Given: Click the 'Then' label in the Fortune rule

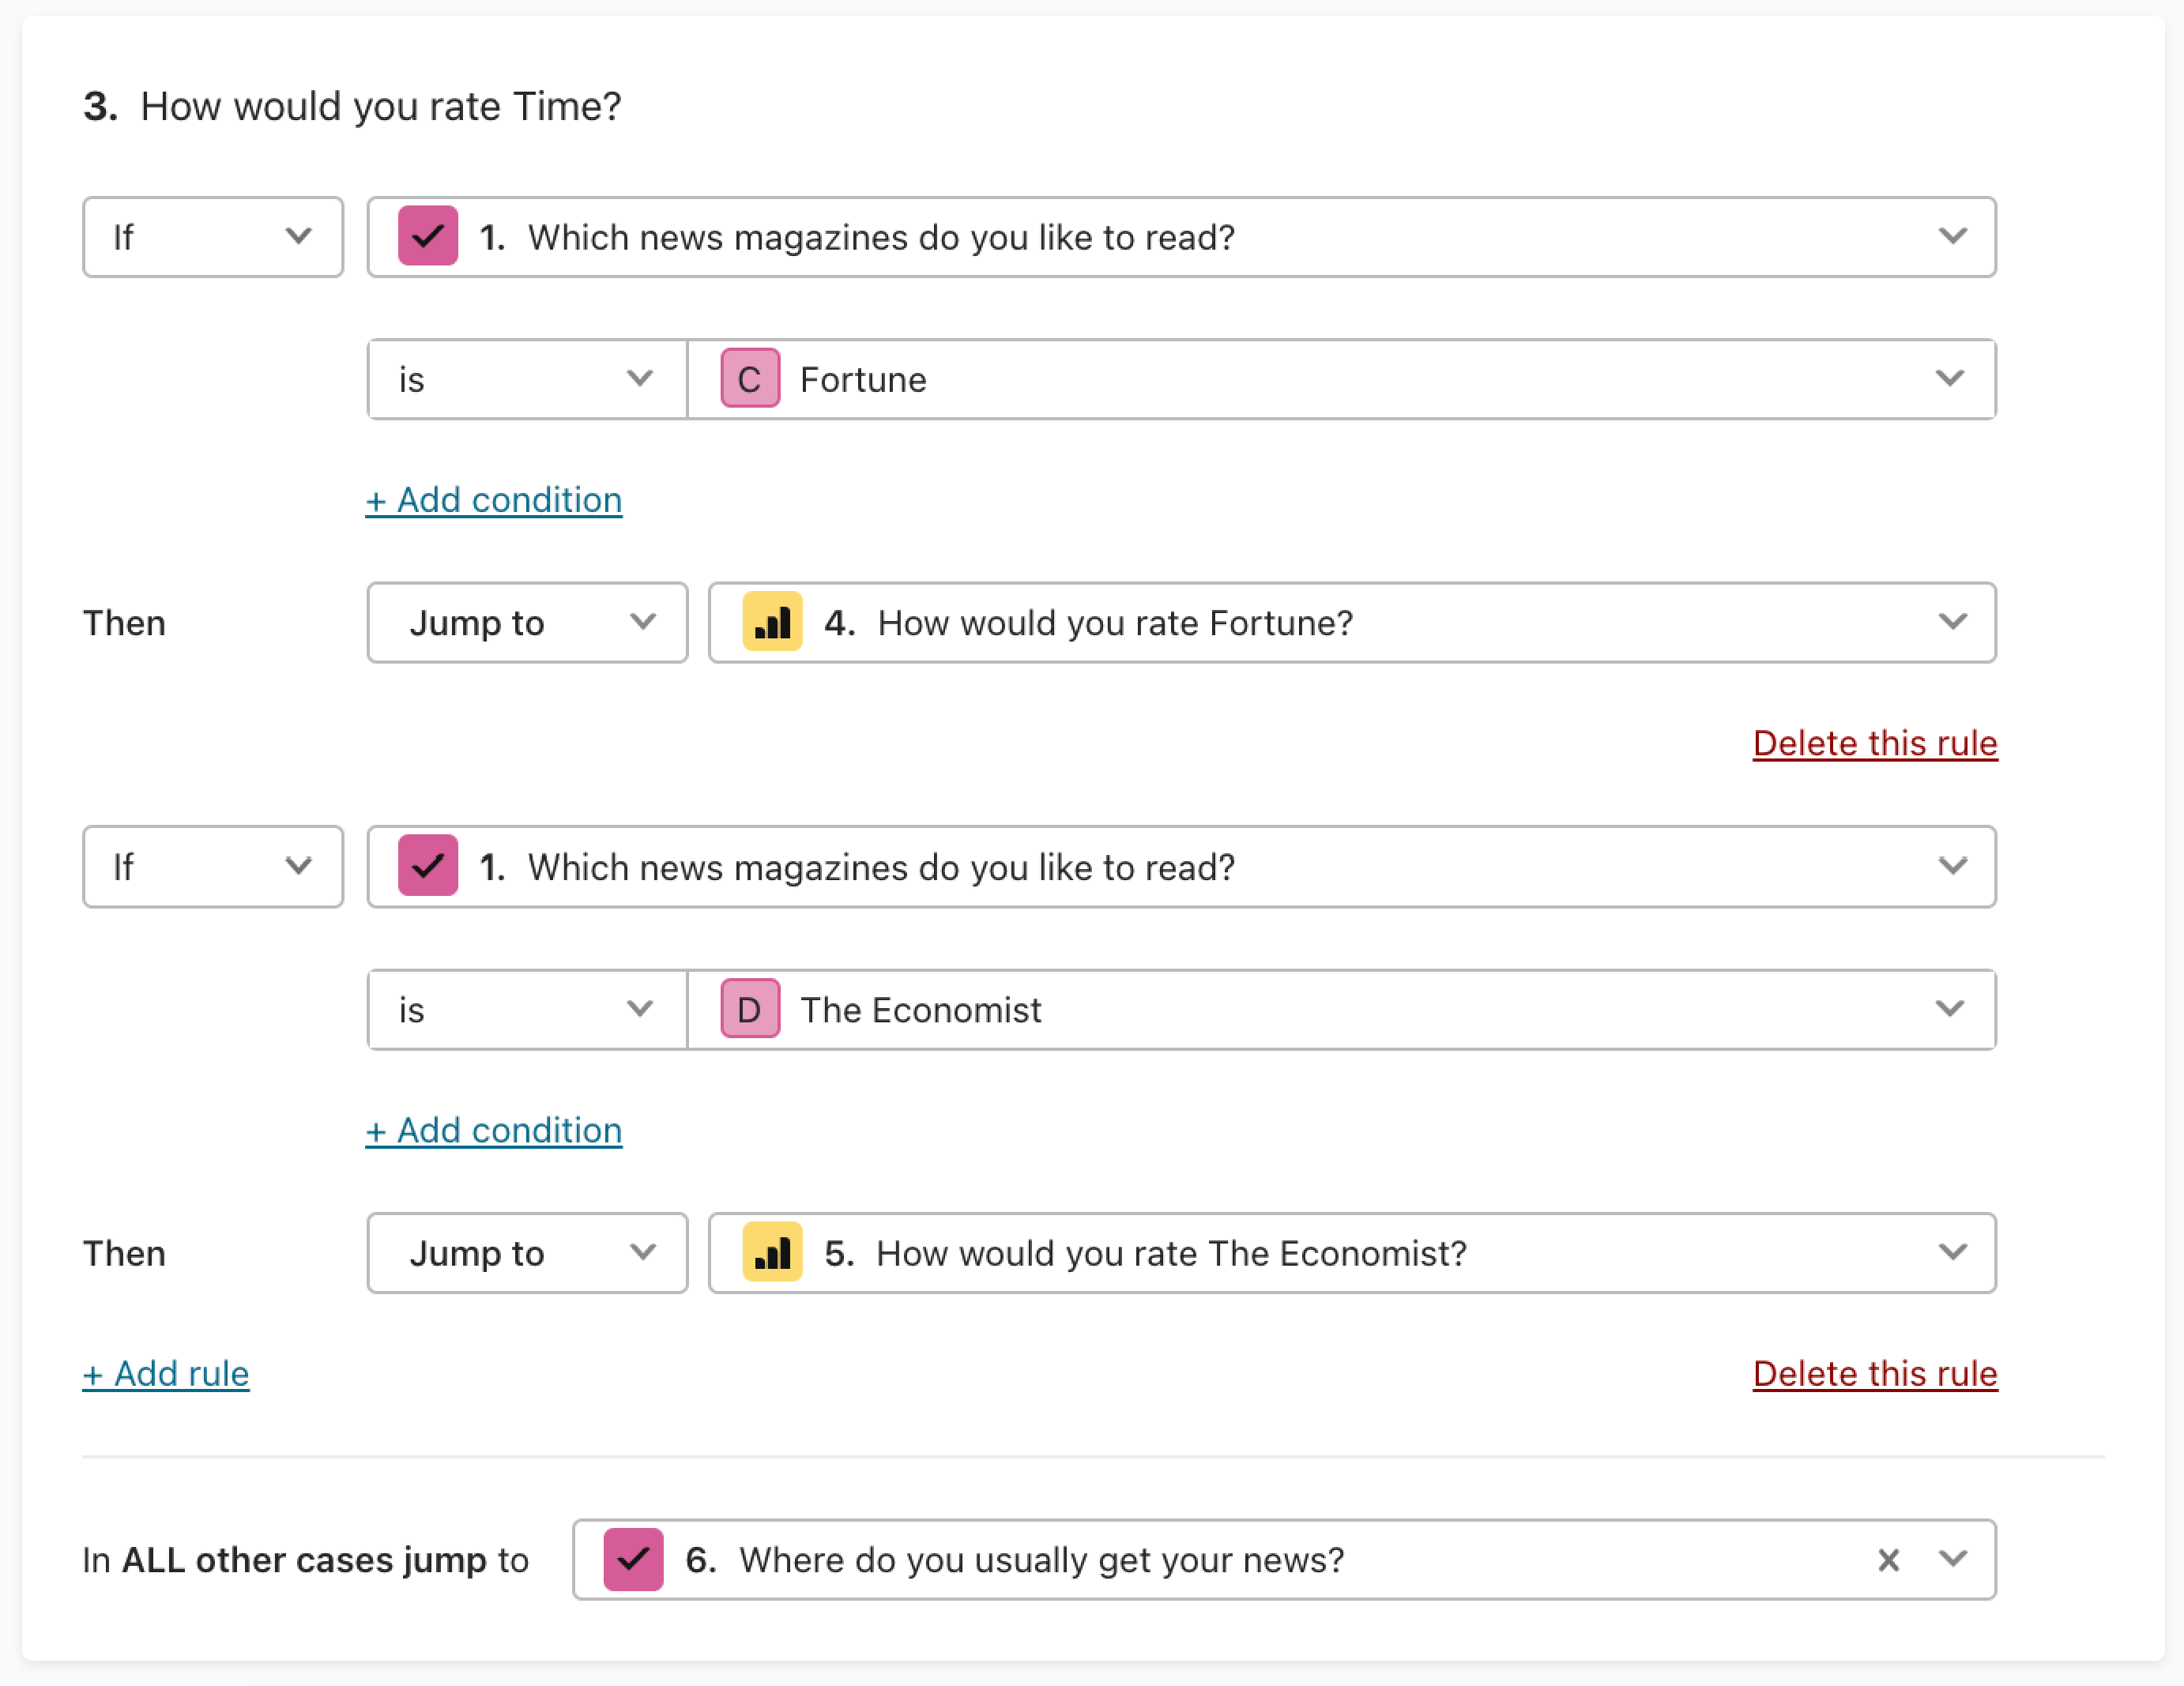Looking at the screenshot, I should click(x=124, y=623).
